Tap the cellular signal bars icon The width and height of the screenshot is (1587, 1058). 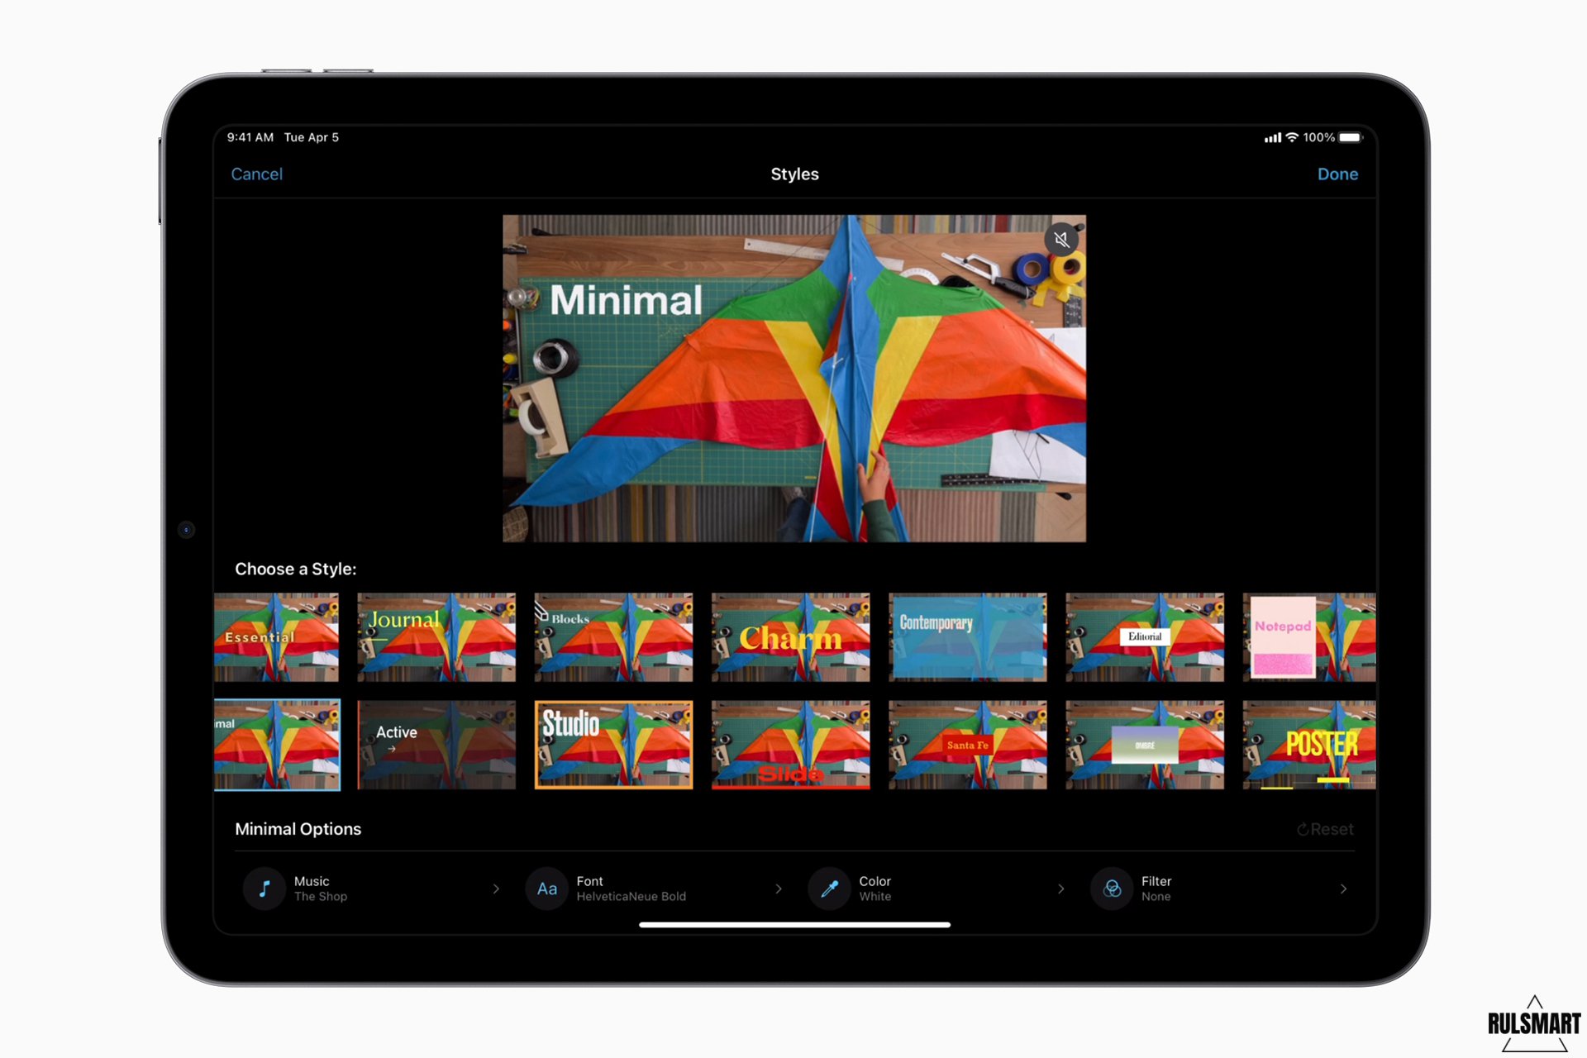tap(1272, 138)
